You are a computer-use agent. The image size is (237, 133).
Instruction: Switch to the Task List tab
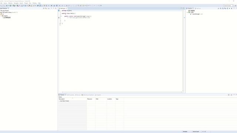pos(198,8)
